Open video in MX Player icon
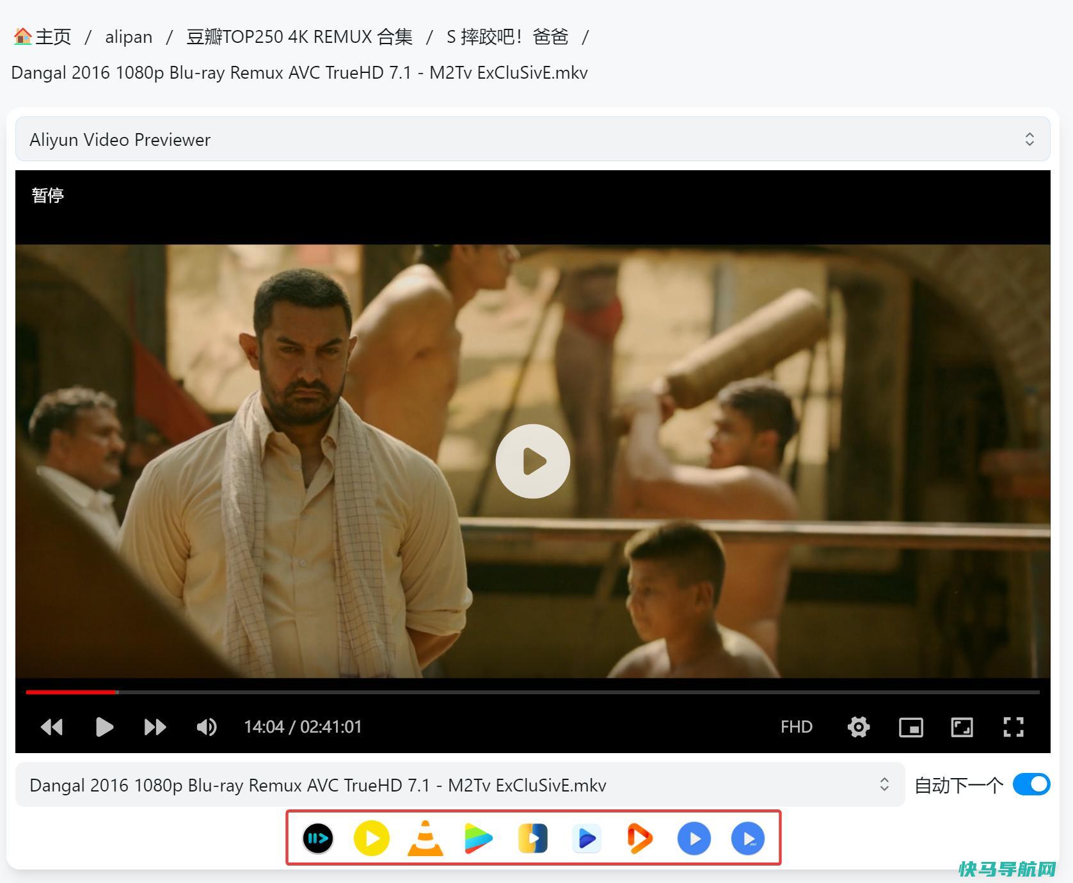 [694, 838]
